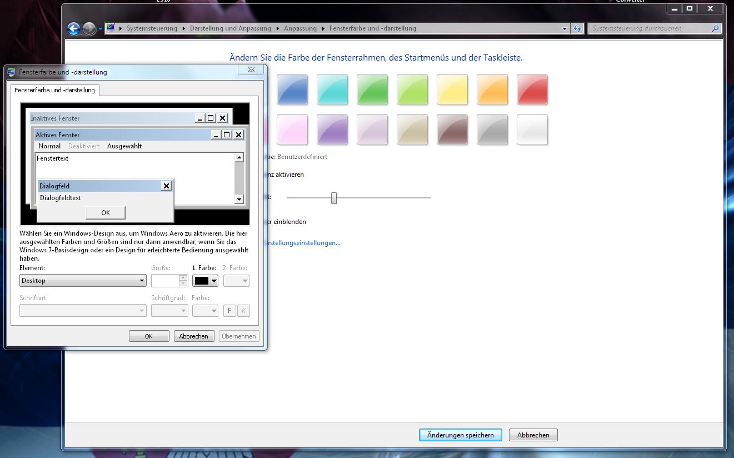Select the pale lavender color swatch

pos(372,130)
